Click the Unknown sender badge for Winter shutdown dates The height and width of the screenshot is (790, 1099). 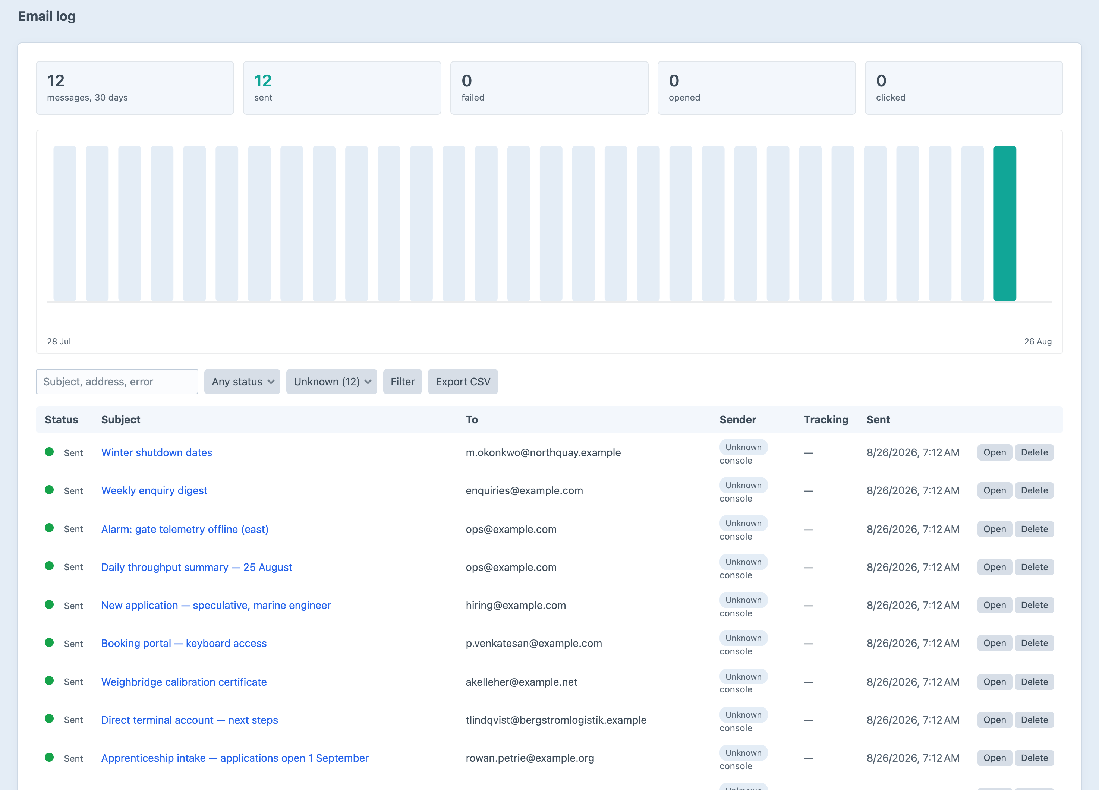click(743, 447)
